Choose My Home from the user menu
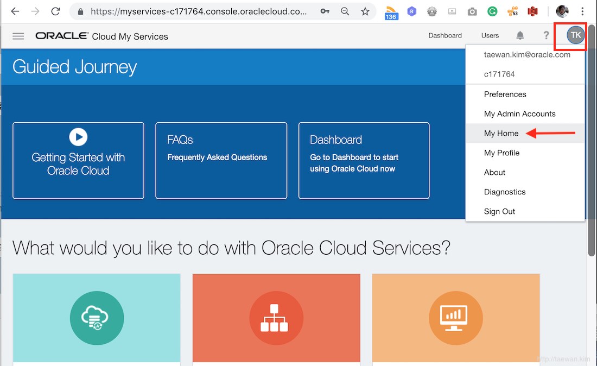This screenshot has height=366, width=597. (525, 133)
